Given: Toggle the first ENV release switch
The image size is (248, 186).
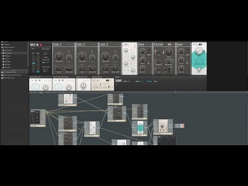Looking at the screenshot, I should pos(149,61).
